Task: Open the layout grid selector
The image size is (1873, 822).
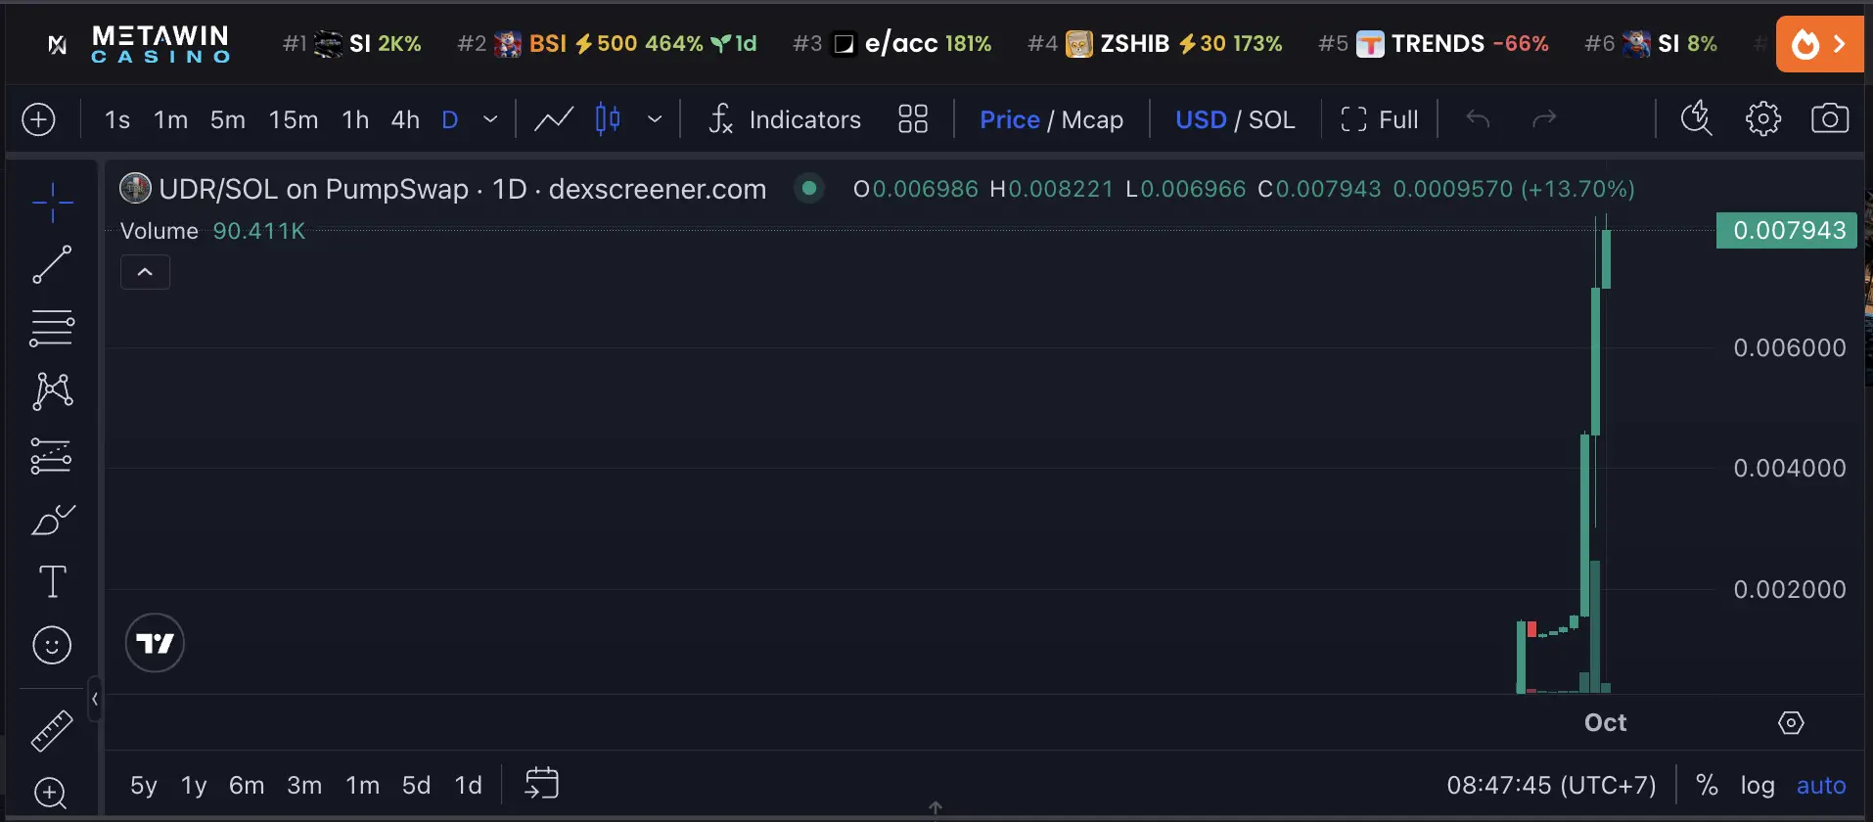Action: tap(913, 119)
